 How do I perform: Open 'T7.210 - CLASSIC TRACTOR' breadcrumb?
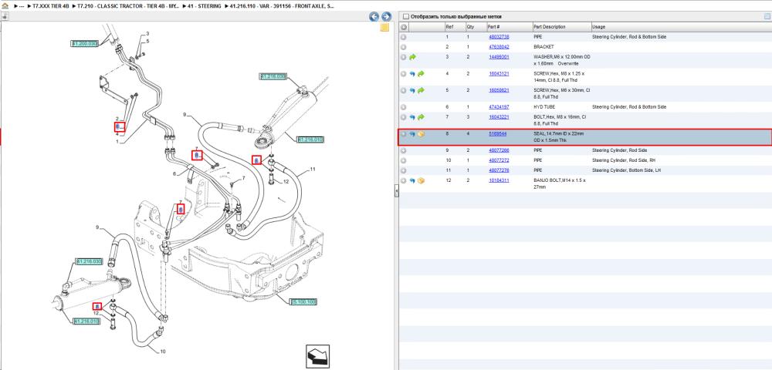pos(128,8)
